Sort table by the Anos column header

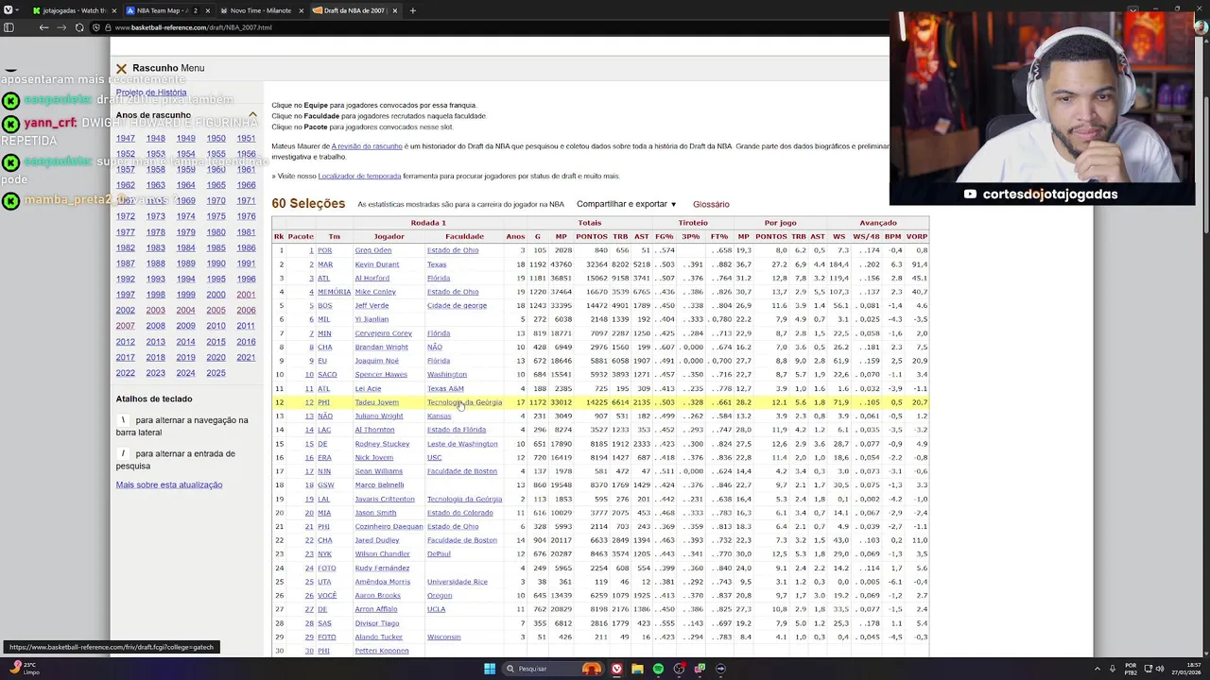(x=515, y=236)
